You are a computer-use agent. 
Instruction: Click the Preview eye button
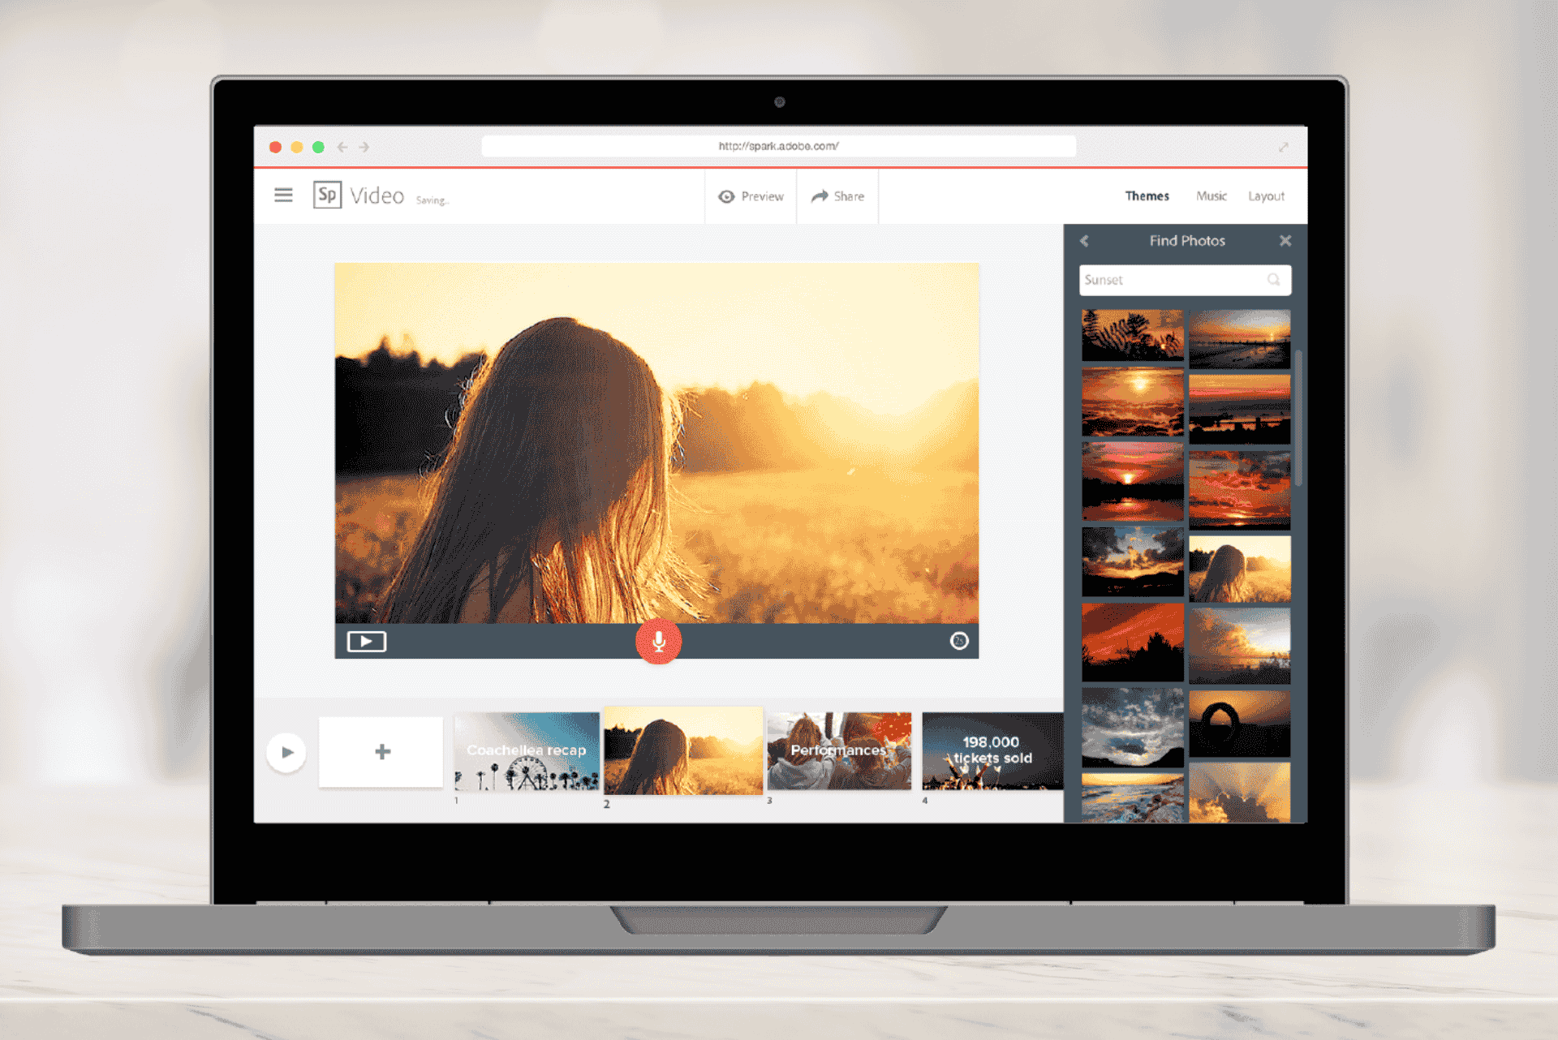point(751,196)
